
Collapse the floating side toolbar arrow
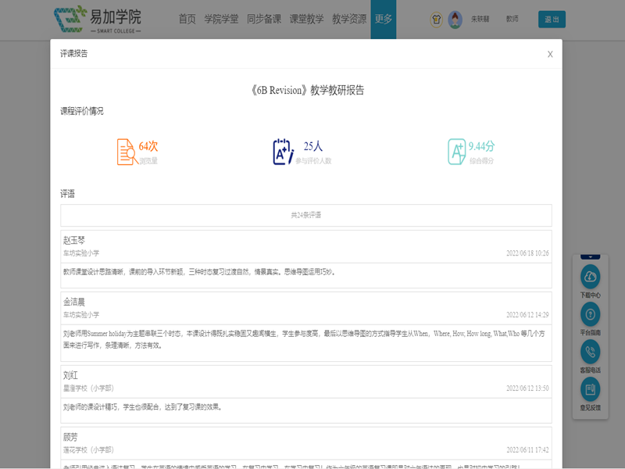click(590, 256)
